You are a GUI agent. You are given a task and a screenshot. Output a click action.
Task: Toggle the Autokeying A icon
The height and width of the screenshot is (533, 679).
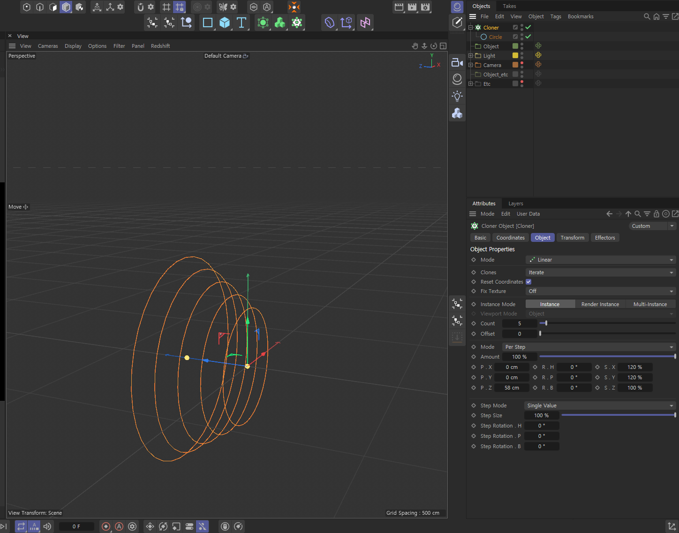click(x=119, y=526)
